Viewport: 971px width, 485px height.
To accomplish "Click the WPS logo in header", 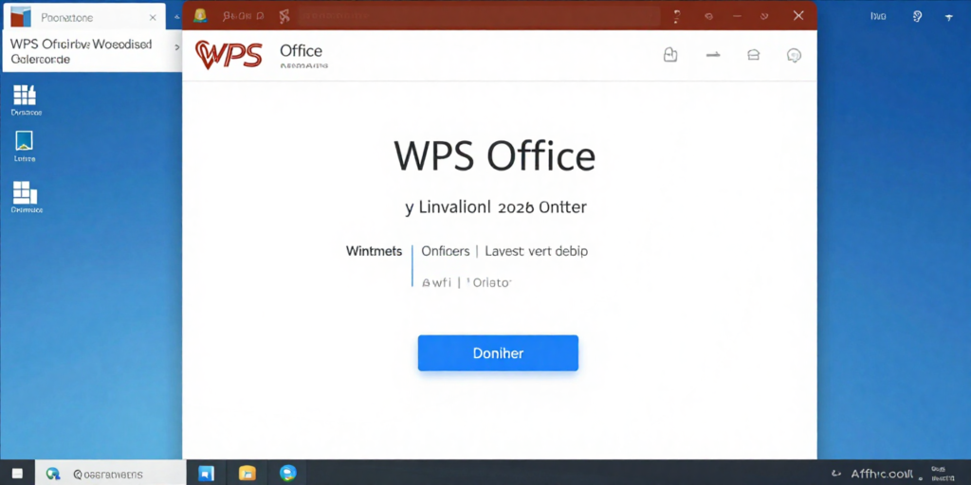I will 229,54.
